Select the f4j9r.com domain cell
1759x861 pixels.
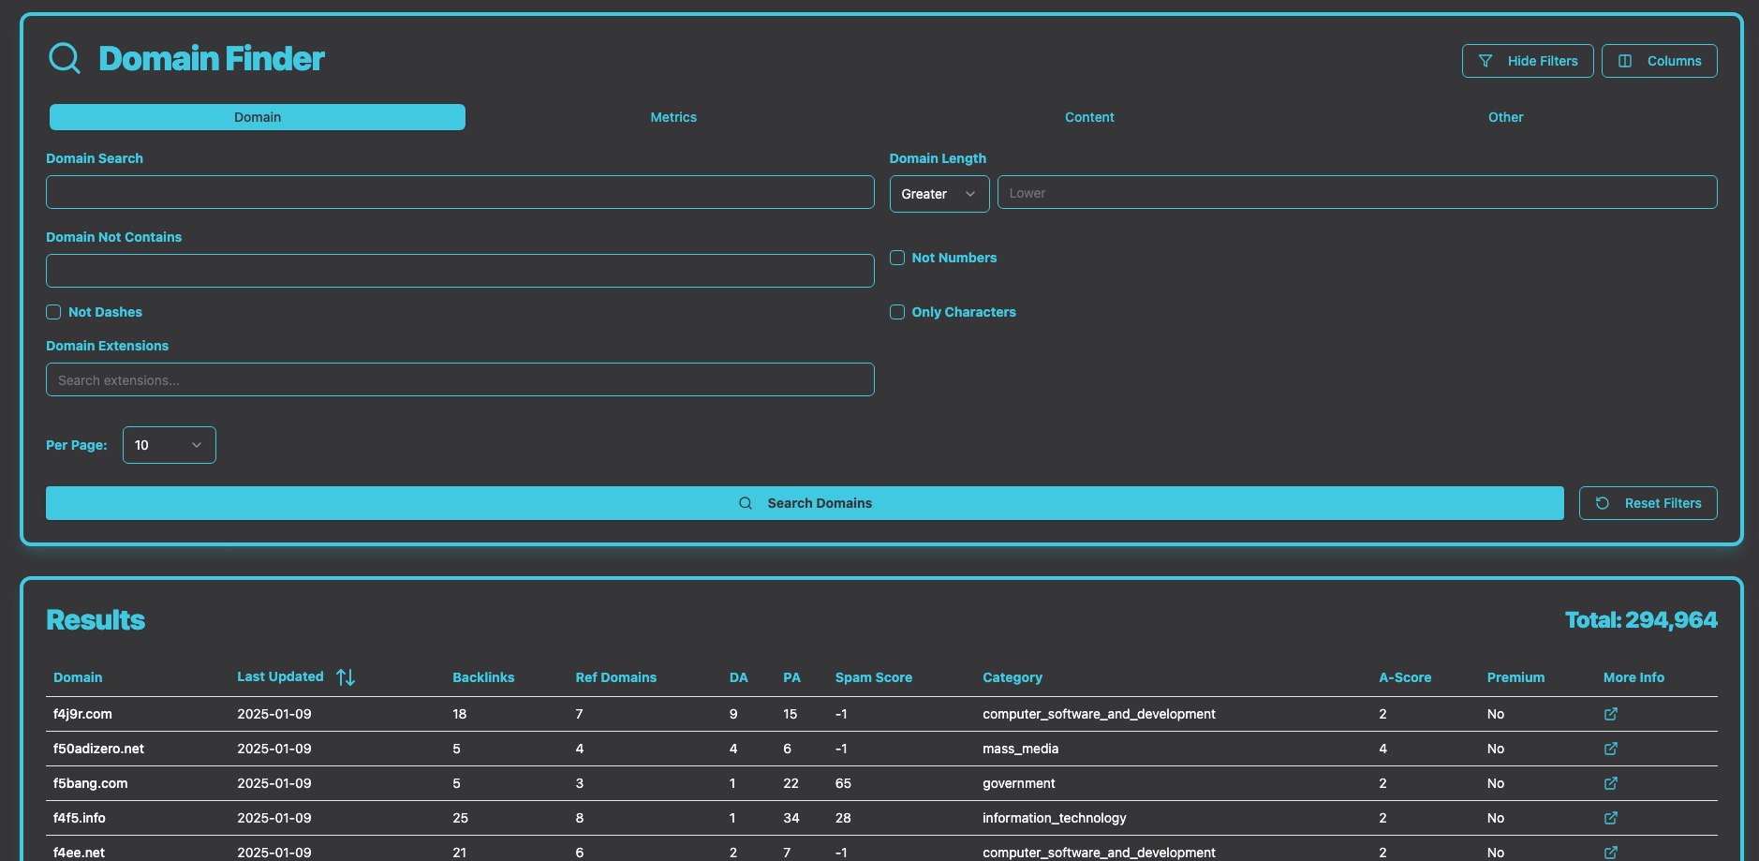click(x=82, y=714)
